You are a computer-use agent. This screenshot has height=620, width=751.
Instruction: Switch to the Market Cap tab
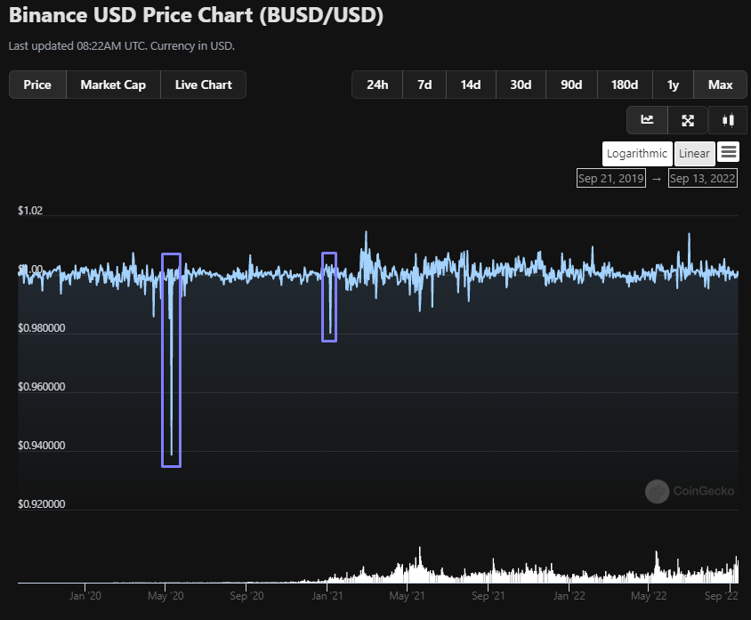point(113,85)
